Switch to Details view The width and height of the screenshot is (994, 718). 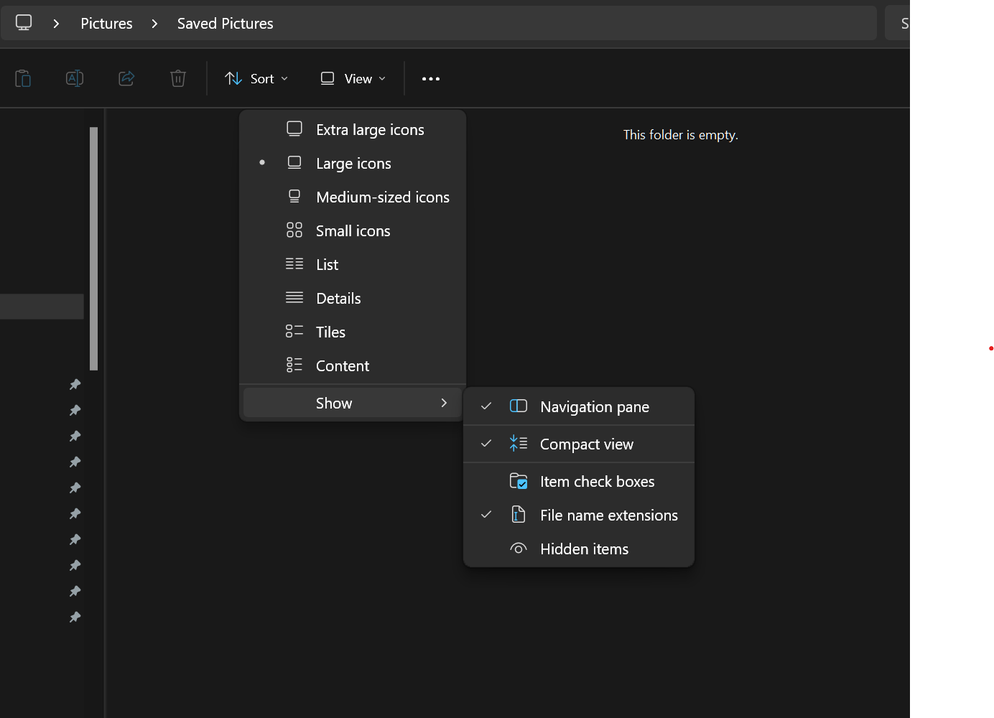pyautogui.click(x=338, y=299)
